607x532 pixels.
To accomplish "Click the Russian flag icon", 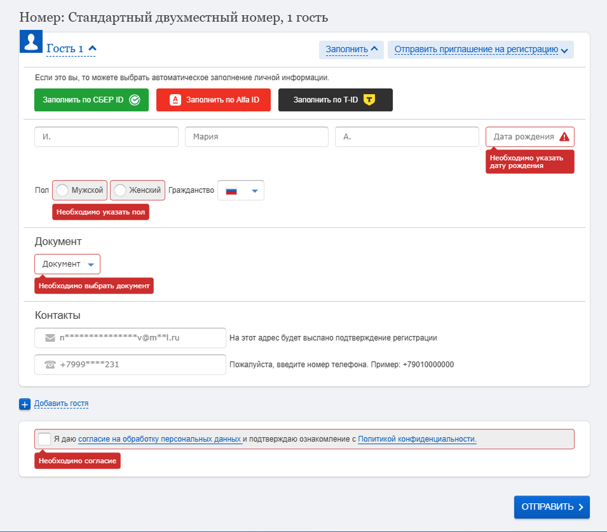I will (231, 191).
